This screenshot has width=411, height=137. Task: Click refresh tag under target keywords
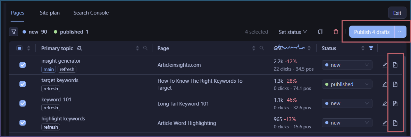[51, 89]
